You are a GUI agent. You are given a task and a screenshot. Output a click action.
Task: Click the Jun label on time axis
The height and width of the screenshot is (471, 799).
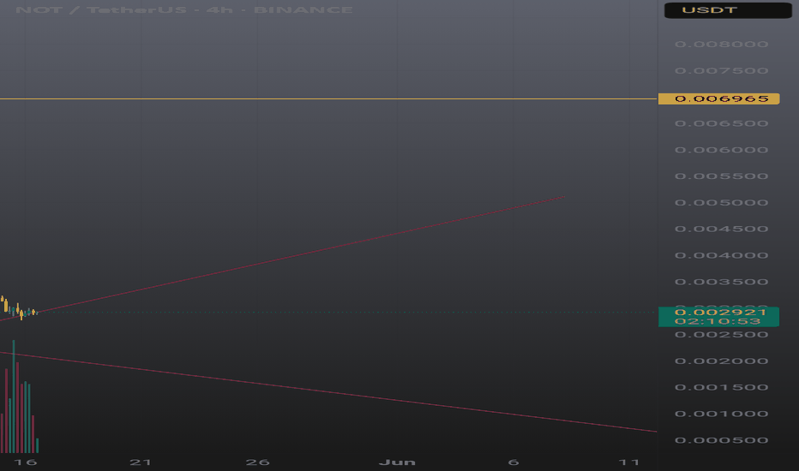(397, 462)
